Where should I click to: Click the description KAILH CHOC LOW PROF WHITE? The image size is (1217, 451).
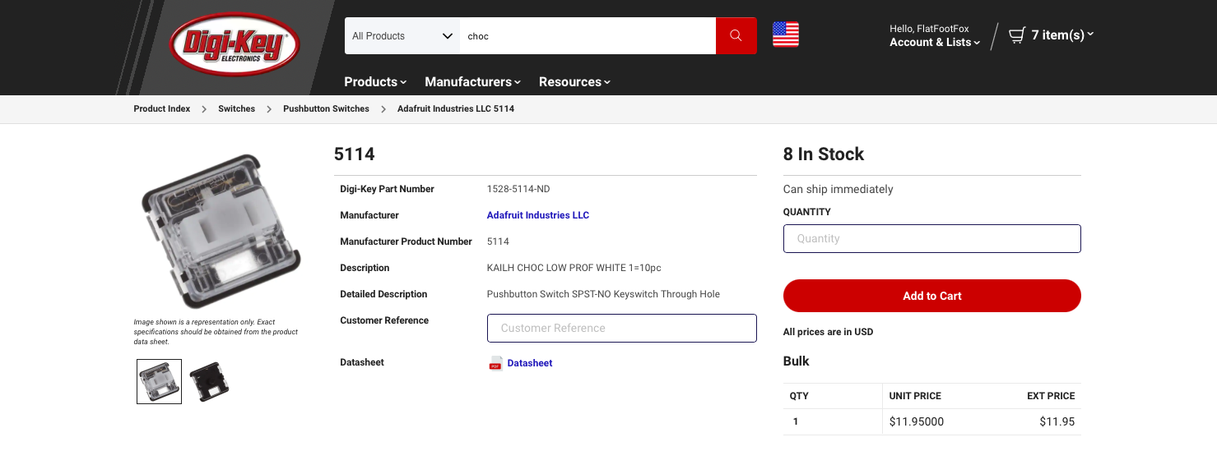pyautogui.click(x=574, y=268)
